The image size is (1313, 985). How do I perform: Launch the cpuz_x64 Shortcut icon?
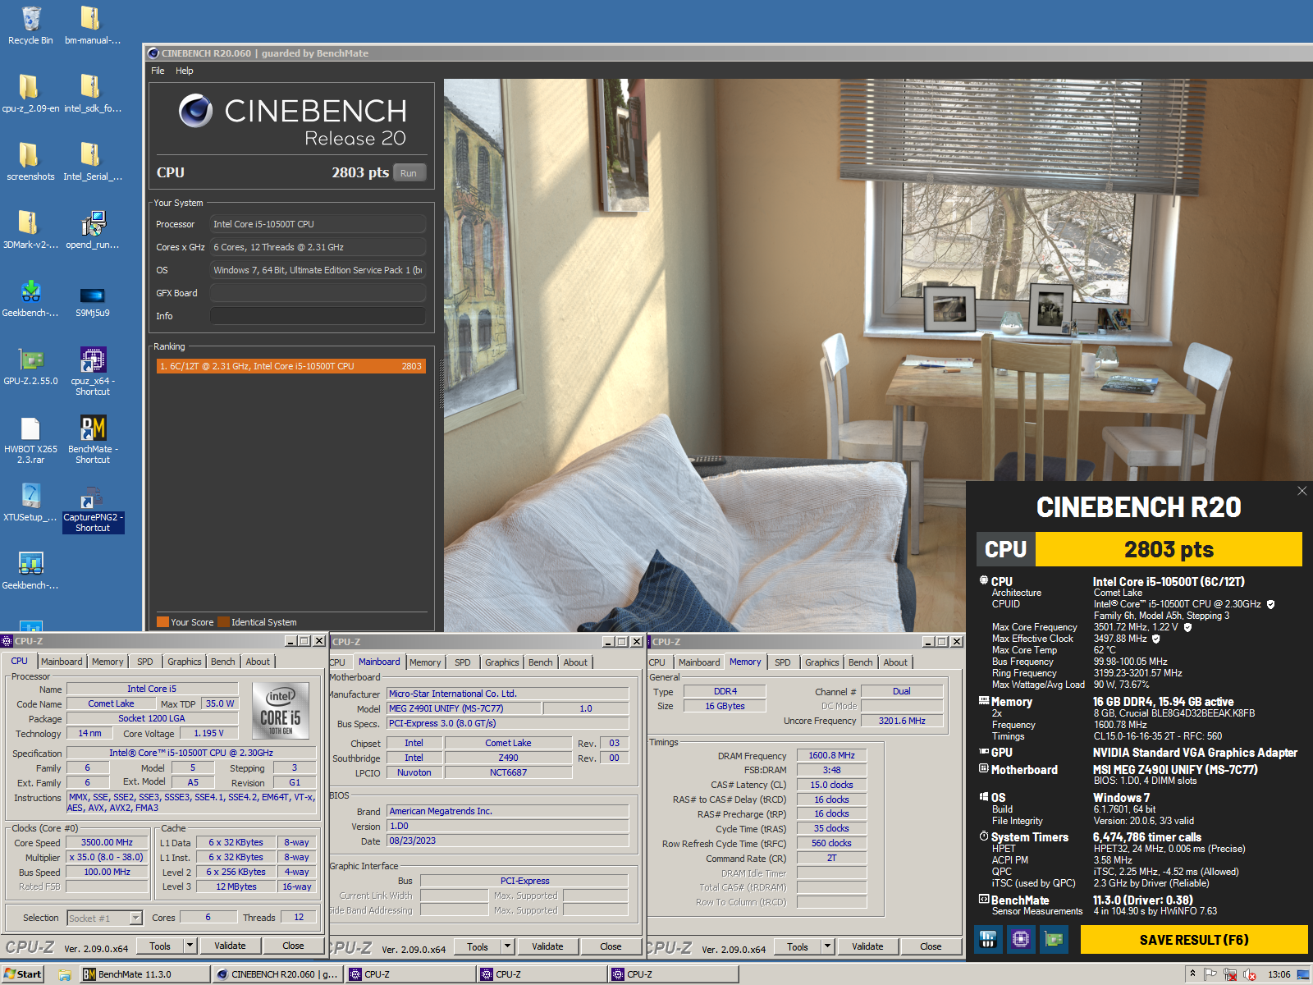(x=93, y=371)
